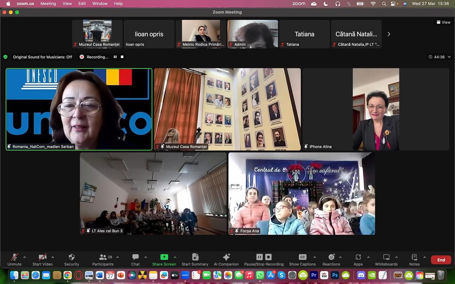Open the Meeting menu in menu bar
The height and width of the screenshot is (284, 455).
click(48, 3)
